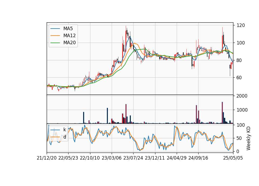
Task: Click the 22/10/10 date label
Action: [90, 158]
